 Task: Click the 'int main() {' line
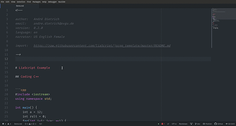pyautogui.click(x=26, y=107)
